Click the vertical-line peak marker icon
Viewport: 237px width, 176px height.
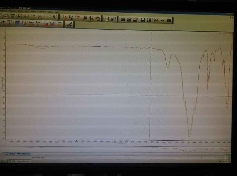(x=91, y=18)
